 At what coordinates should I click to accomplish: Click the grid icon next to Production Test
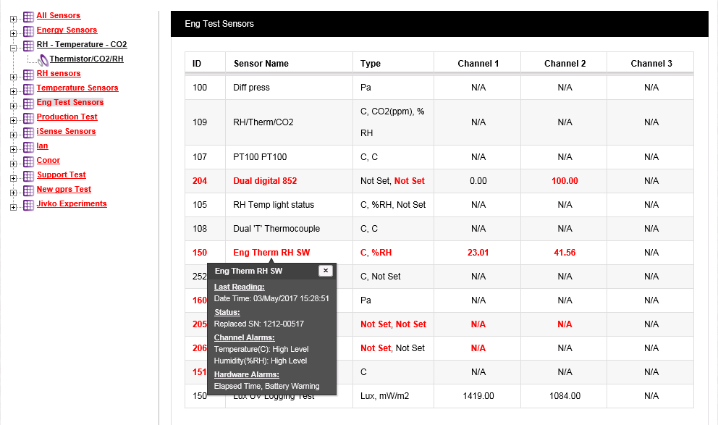click(28, 118)
